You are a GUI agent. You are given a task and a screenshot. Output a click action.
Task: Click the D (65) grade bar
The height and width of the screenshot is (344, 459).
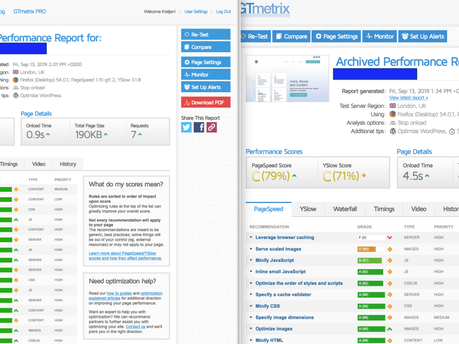[371, 249]
